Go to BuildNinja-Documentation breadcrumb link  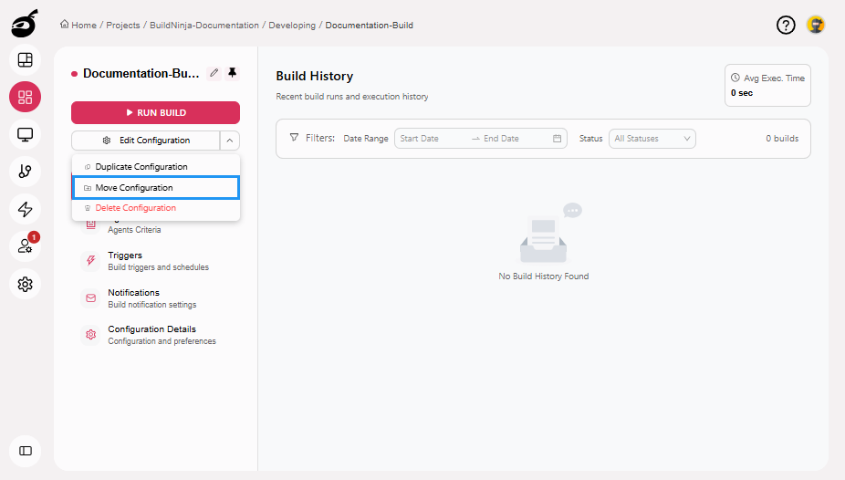[204, 26]
